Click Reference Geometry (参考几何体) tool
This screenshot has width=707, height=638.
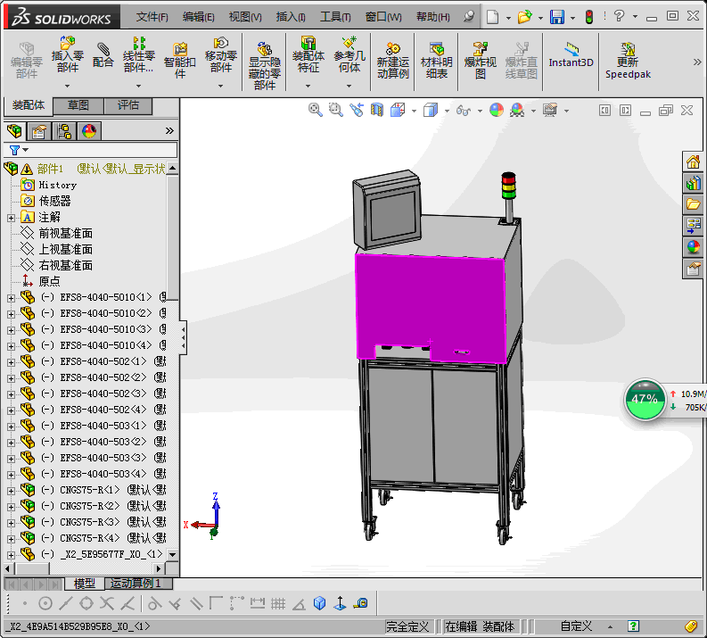coord(349,55)
